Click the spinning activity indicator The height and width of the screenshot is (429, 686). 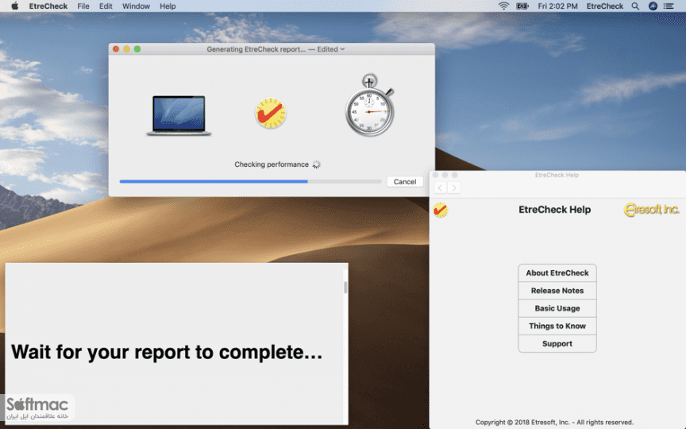(316, 164)
